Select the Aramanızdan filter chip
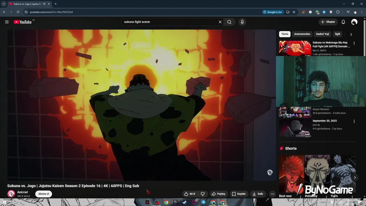This screenshot has height=206, width=366. [x=302, y=34]
